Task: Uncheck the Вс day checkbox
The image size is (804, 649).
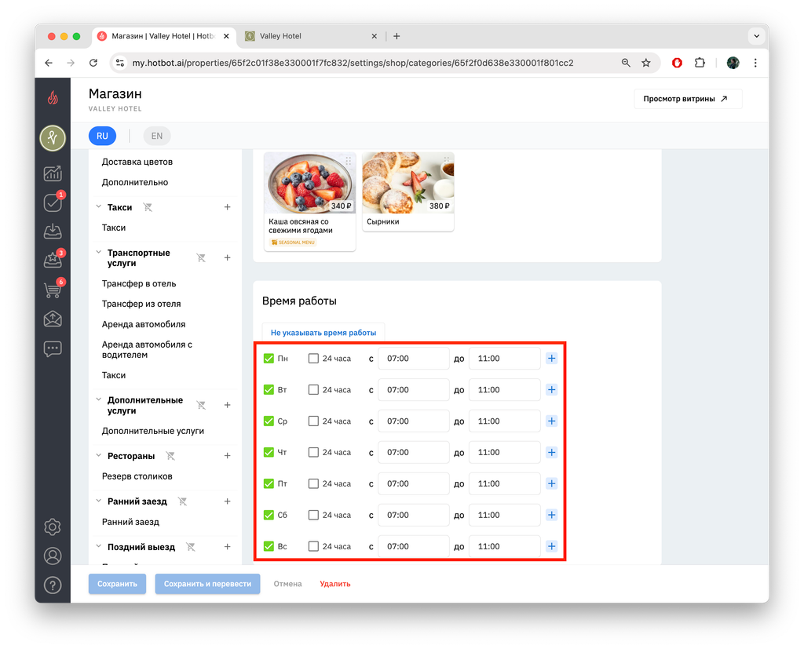Action: [x=269, y=546]
